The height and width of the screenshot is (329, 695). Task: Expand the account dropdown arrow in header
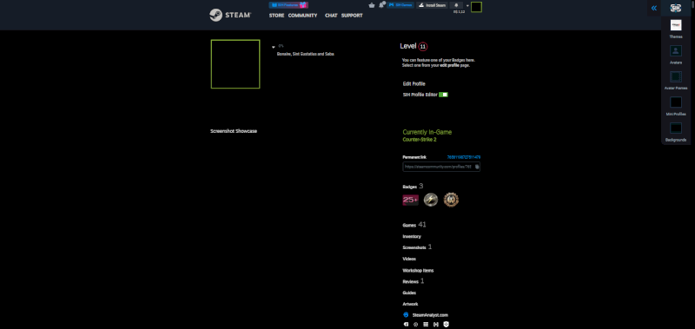[467, 6]
